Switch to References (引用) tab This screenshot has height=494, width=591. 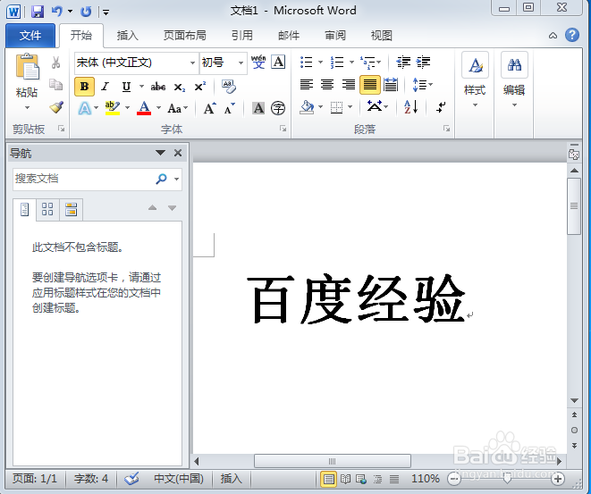[x=242, y=36]
